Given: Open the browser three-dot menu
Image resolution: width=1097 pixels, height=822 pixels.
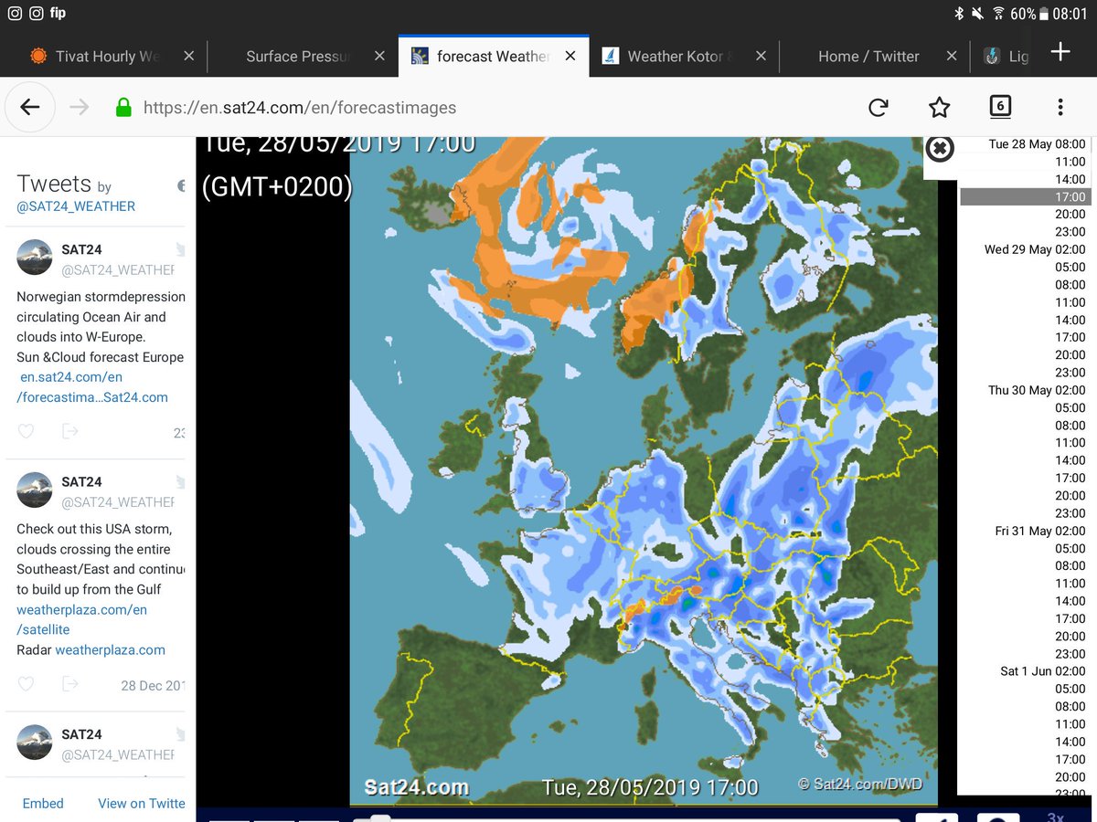Looking at the screenshot, I should pos(1060,108).
